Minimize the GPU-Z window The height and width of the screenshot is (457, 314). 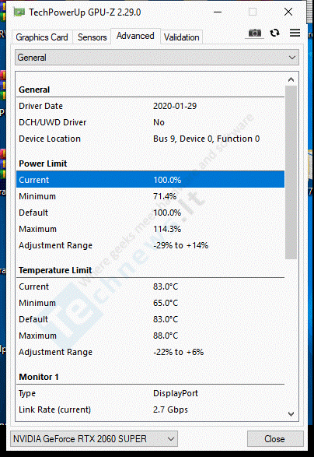tap(218, 12)
